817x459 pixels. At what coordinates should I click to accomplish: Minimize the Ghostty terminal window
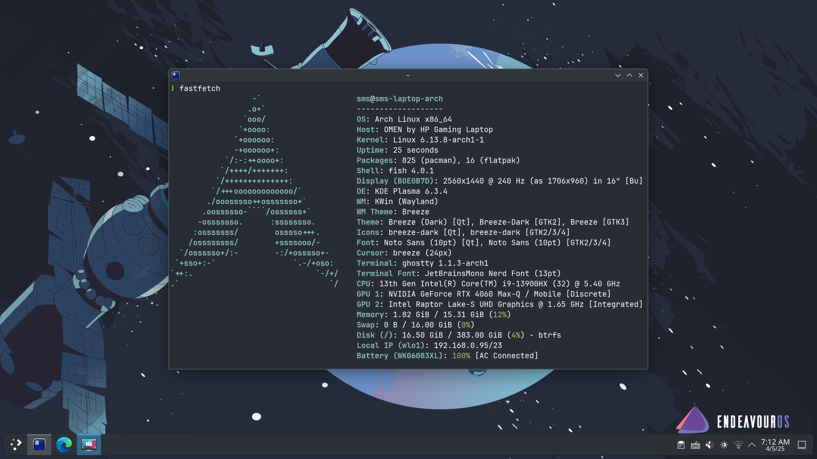click(618, 75)
